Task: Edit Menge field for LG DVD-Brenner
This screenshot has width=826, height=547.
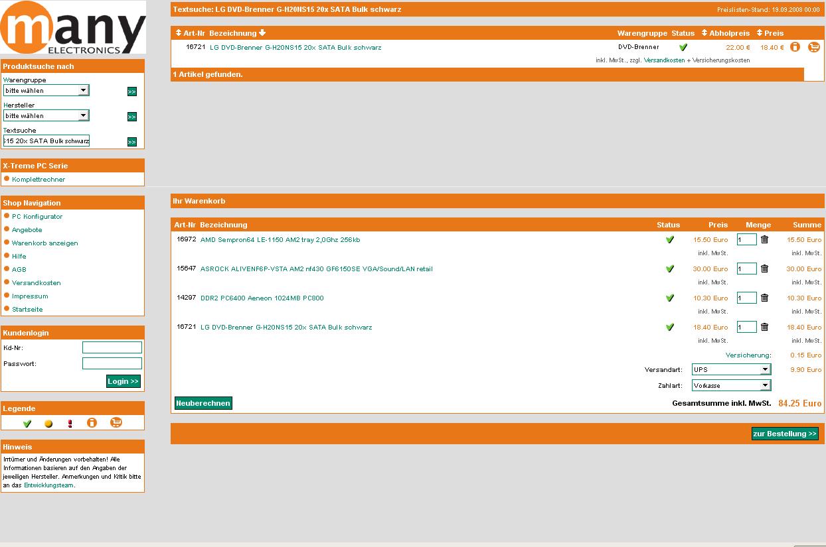Action: (x=747, y=327)
